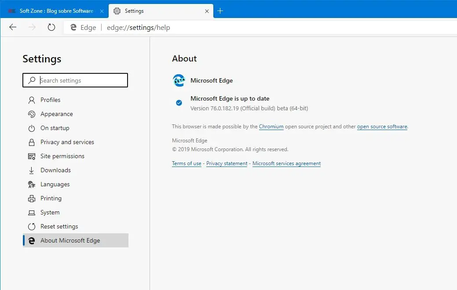Open the Terms of use link
Image resolution: width=457 pixels, height=290 pixels.
tap(186, 163)
